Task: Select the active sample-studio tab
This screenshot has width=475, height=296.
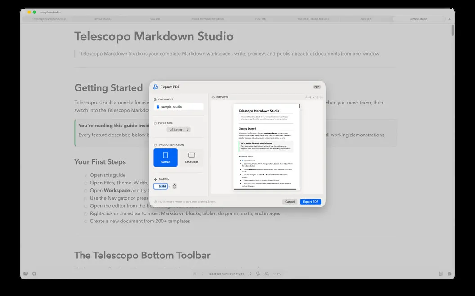Action: pyautogui.click(x=419, y=19)
